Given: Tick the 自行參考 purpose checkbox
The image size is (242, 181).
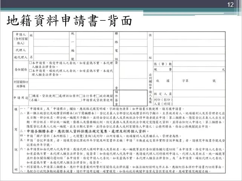Looking at the screenshot, I should (x=81, y=96).
